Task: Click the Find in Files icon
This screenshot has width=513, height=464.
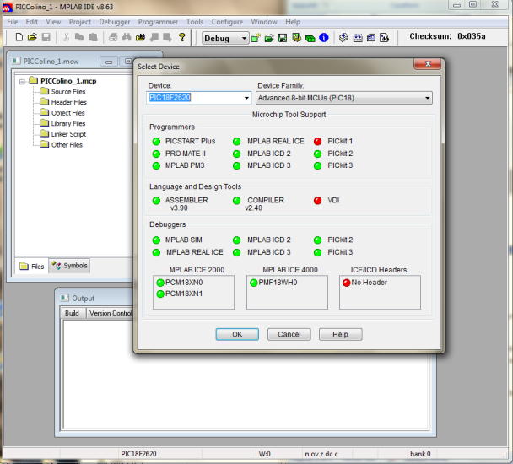Action: tap(140, 37)
